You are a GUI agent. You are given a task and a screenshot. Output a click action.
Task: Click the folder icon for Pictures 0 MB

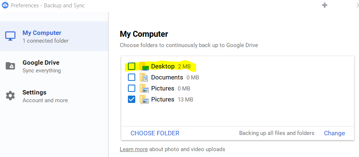coord(144,89)
